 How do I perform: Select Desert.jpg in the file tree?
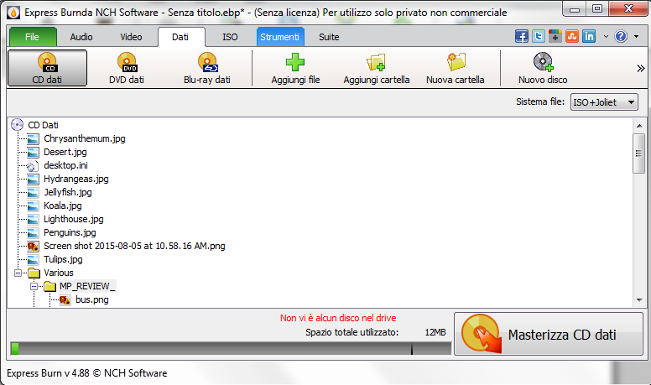pyautogui.click(x=65, y=152)
